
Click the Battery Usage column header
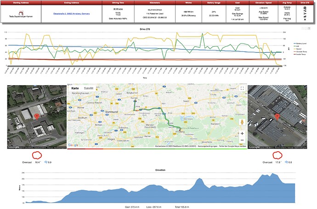[x=214, y=3]
